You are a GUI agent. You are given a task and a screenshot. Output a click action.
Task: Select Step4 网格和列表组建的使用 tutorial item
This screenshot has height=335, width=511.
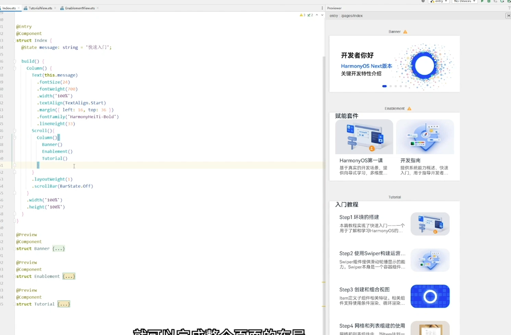pyautogui.click(x=394, y=327)
